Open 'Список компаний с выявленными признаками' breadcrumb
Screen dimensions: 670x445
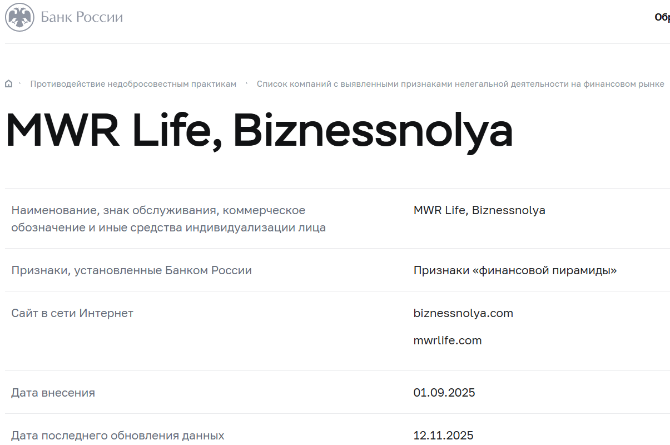click(x=460, y=84)
